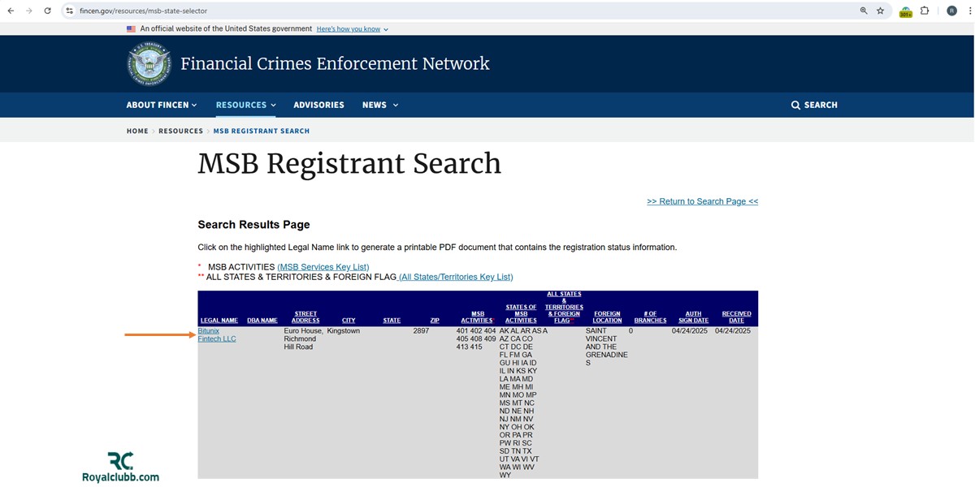Open the Extensions puzzle-piece icon
Image resolution: width=975 pixels, height=487 pixels.
(x=925, y=11)
